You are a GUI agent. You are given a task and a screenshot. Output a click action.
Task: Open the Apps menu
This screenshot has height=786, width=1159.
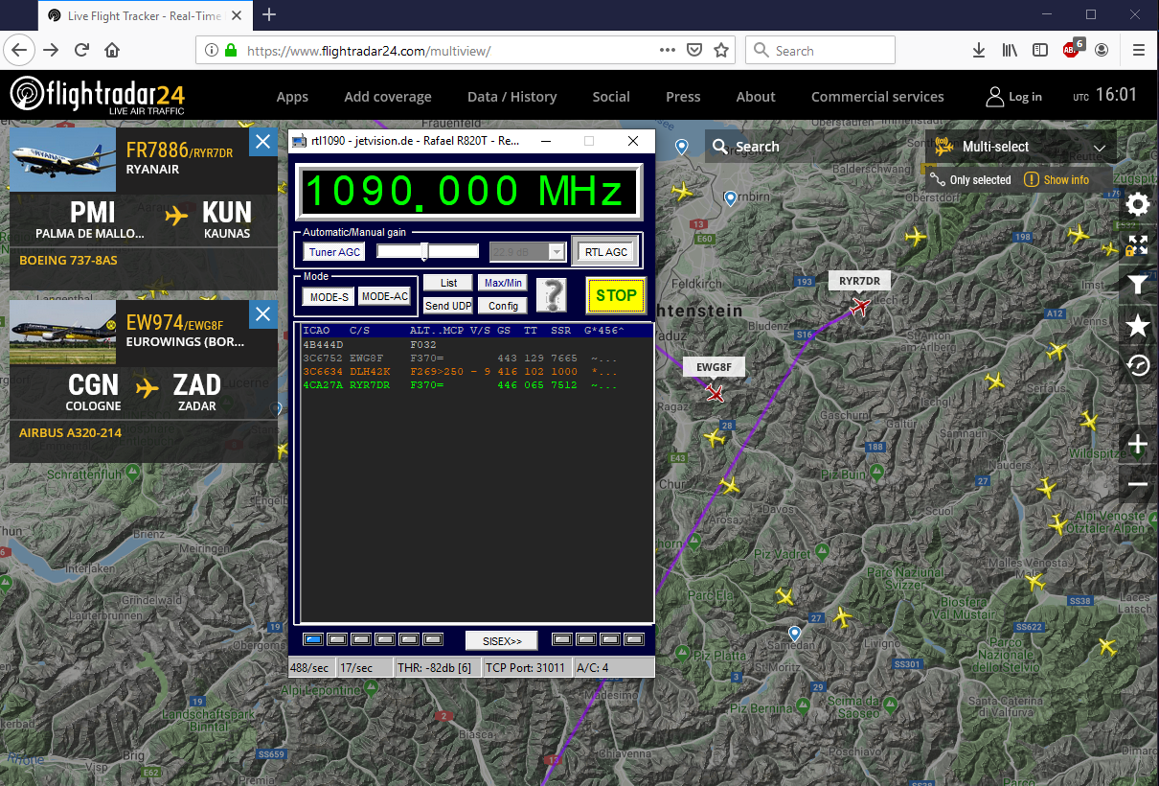coord(292,96)
